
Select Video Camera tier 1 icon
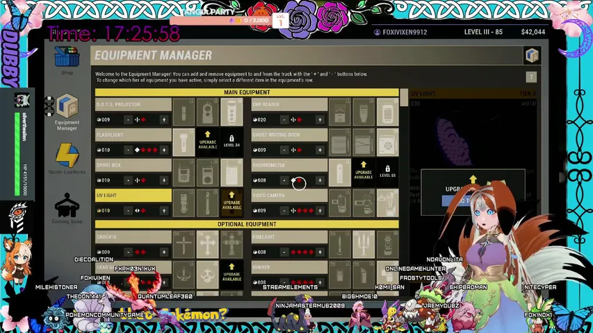pyautogui.click(x=340, y=203)
